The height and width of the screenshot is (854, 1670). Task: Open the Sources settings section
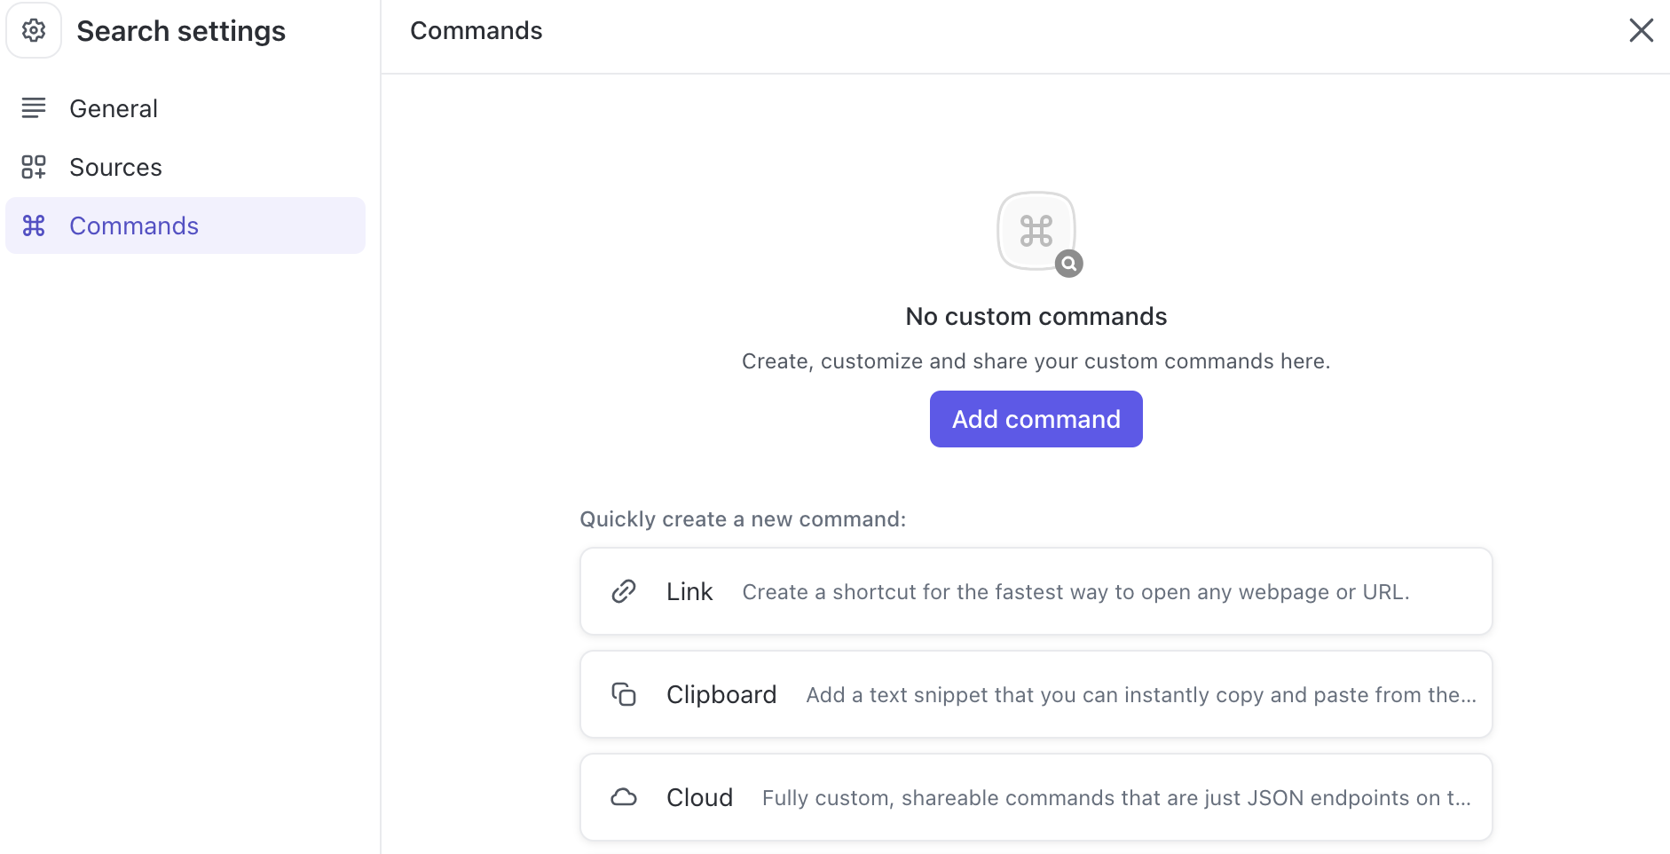(x=115, y=166)
